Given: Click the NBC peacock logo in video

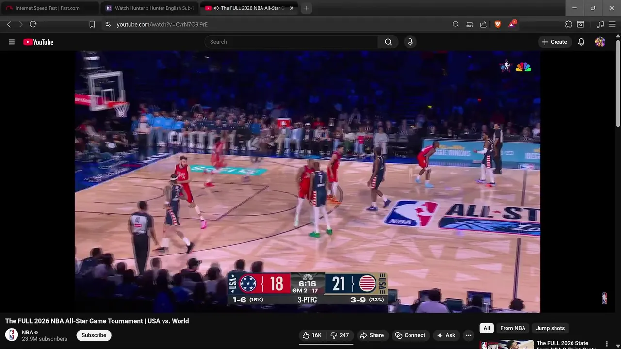Looking at the screenshot, I should [x=523, y=67].
